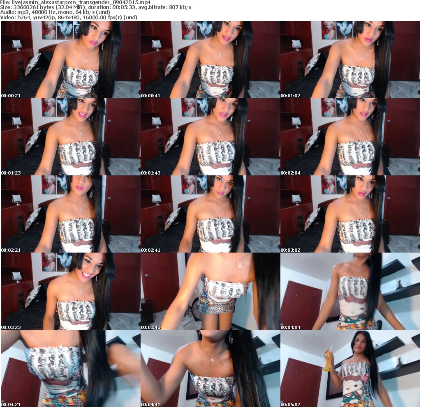The width and height of the screenshot is (421, 407).
Task: Click the Size line showing 32.04 MiB
Action: click(x=95, y=7)
